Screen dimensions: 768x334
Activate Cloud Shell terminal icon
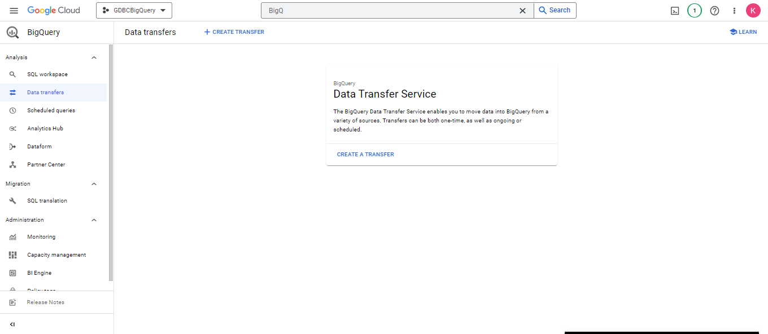click(674, 11)
